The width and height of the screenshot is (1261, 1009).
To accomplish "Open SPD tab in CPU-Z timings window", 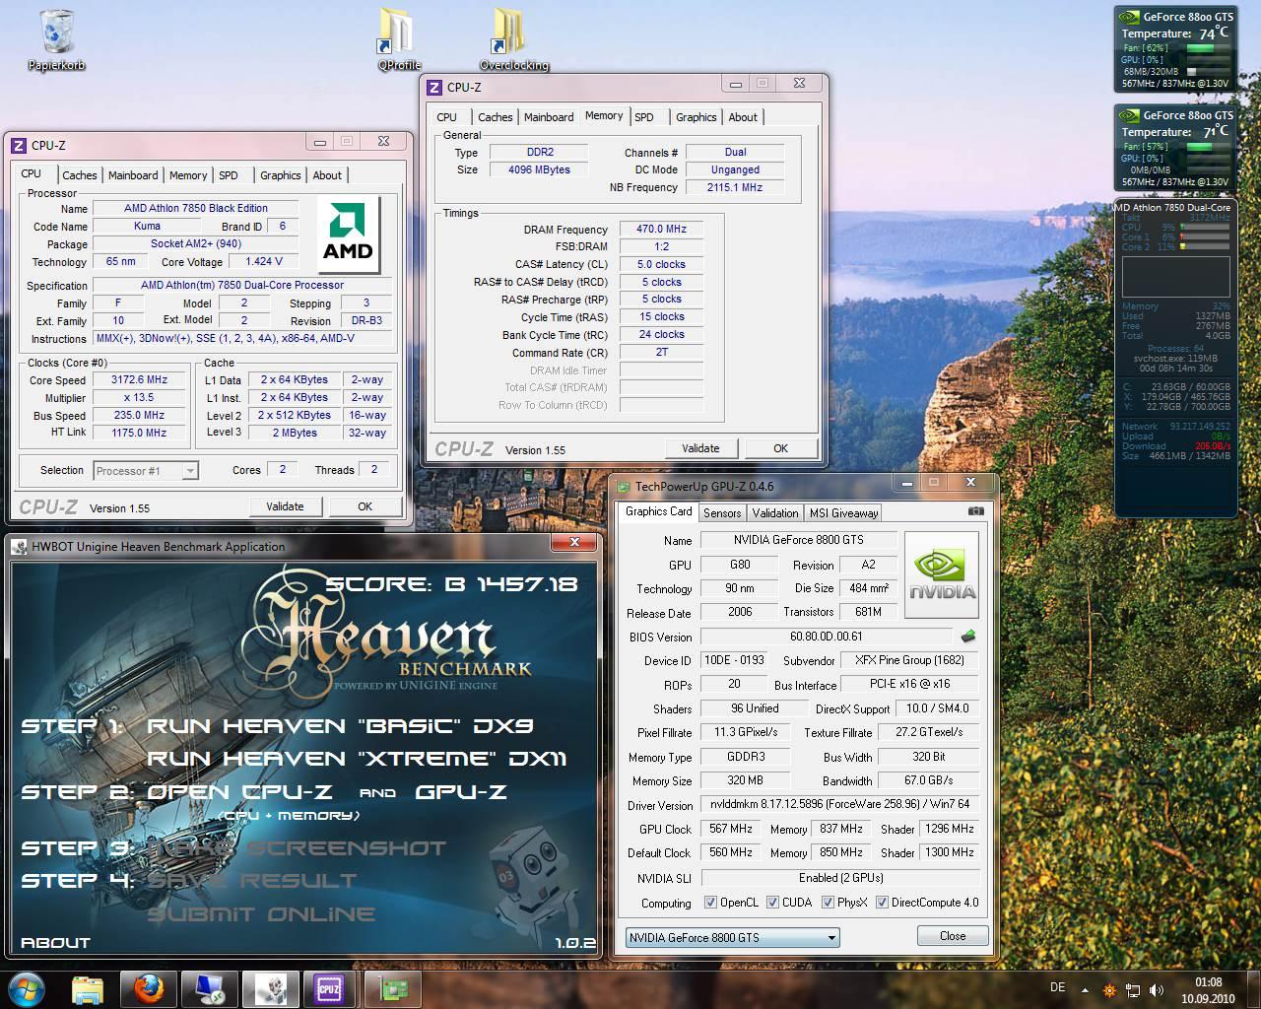I will point(644,117).
